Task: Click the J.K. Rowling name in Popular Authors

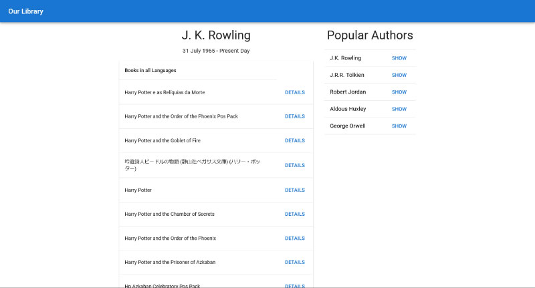Action: point(345,58)
